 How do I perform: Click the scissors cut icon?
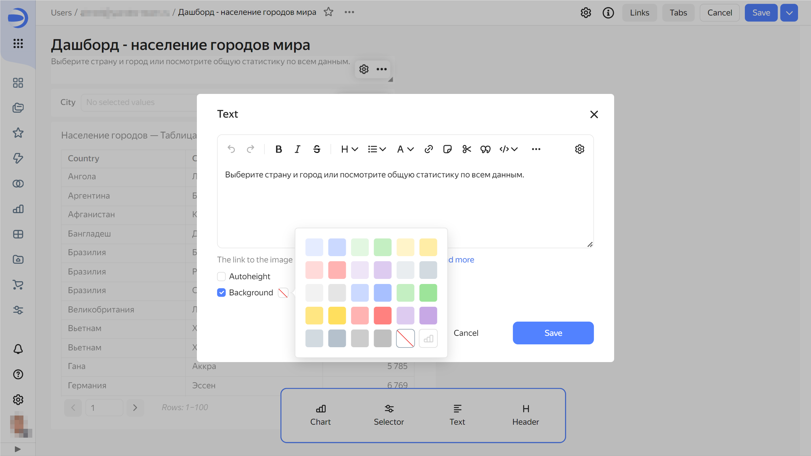(x=467, y=149)
